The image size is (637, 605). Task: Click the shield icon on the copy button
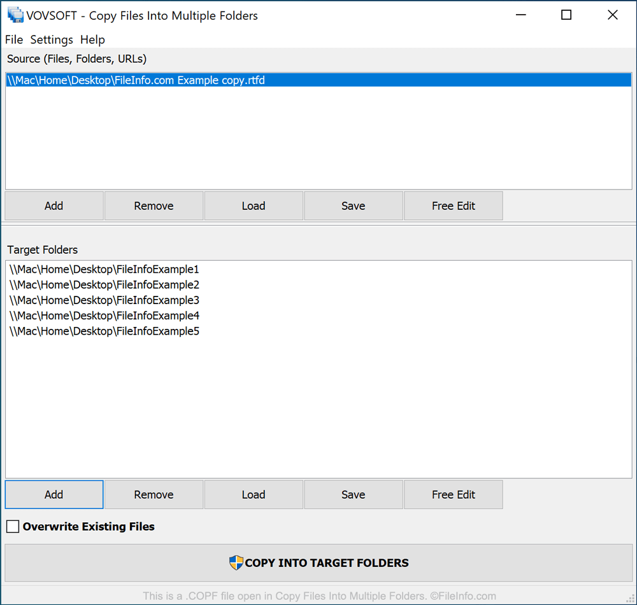click(x=236, y=562)
